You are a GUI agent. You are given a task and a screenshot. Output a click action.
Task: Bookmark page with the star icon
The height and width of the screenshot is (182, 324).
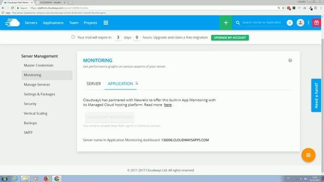tap(283, 8)
